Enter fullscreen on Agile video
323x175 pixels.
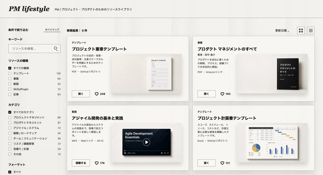pyautogui.click(x=168, y=153)
